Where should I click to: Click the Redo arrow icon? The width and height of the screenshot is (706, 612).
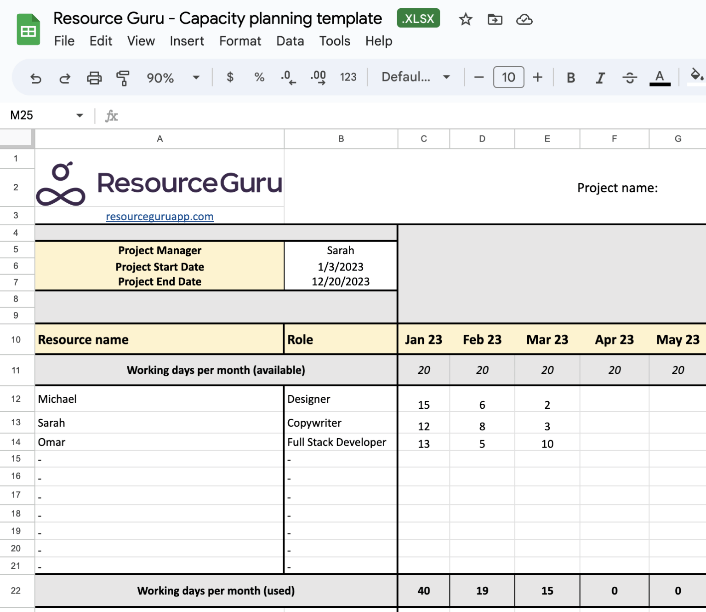tap(65, 78)
